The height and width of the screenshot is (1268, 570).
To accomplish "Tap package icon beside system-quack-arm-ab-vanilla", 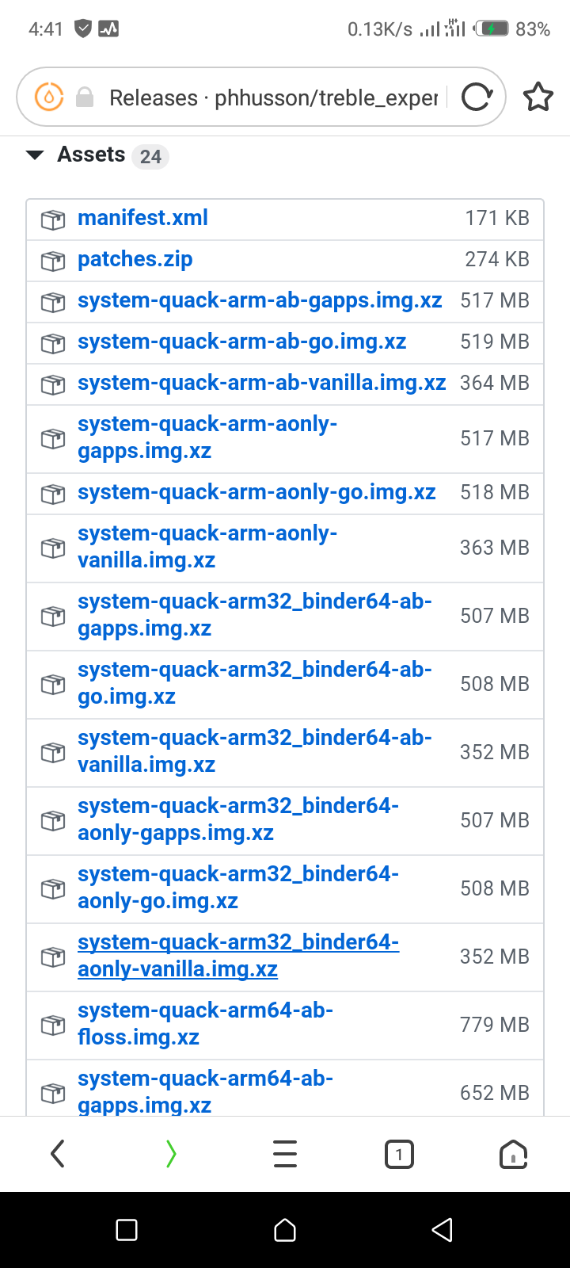I will click(x=52, y=384).
